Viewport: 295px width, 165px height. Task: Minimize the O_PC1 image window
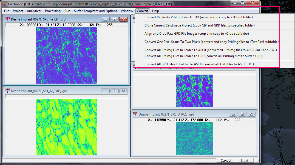pos(233,114)
